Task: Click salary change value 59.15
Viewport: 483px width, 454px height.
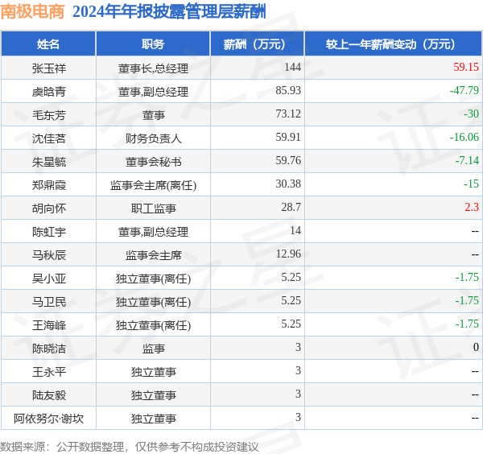Action: tap(466, 67)
